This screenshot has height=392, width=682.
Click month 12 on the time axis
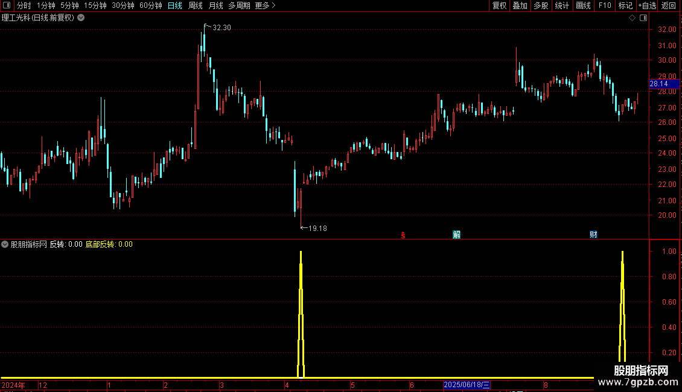click(43, 385)
